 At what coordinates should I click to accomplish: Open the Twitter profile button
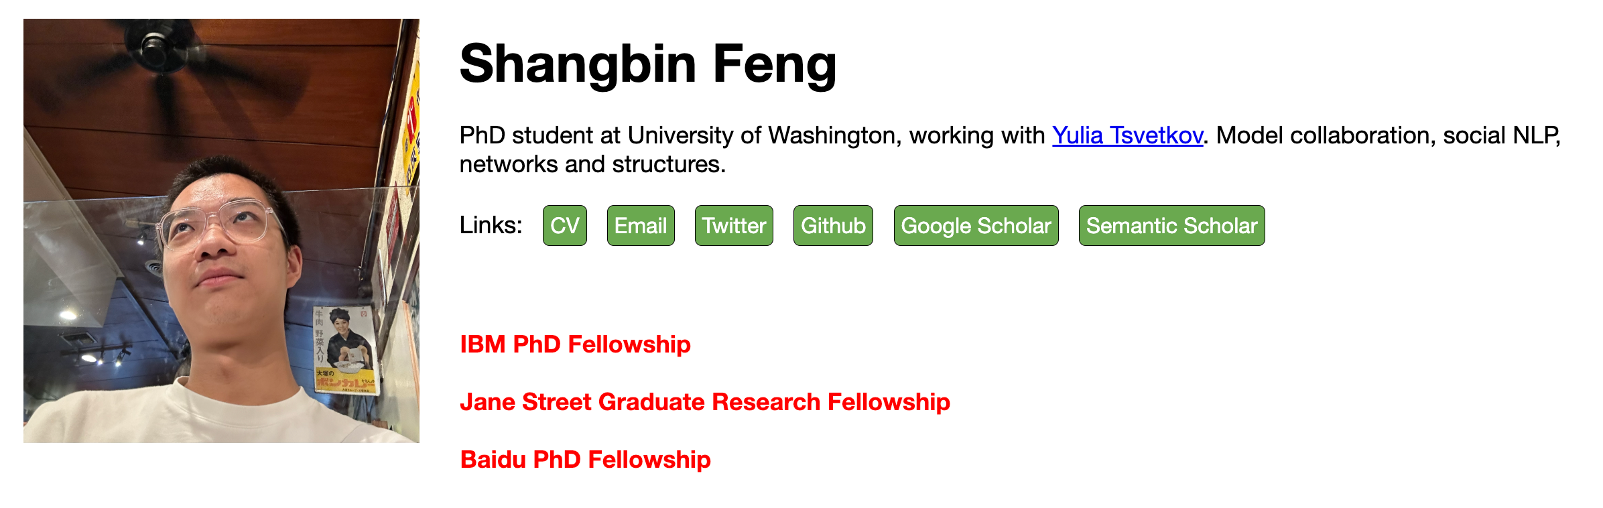[734, 226]
